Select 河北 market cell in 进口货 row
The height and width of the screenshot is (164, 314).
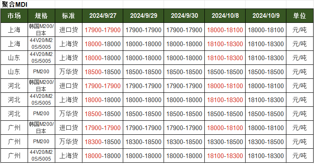tap(14, 86)
